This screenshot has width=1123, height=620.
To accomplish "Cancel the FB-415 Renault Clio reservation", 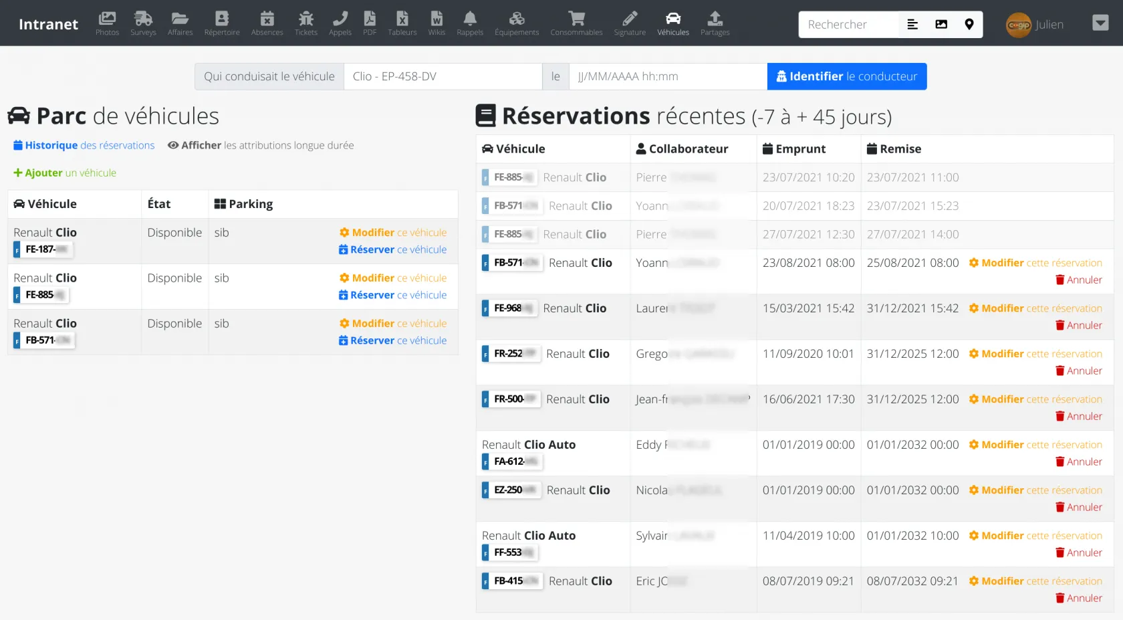I will (1078, 598).
